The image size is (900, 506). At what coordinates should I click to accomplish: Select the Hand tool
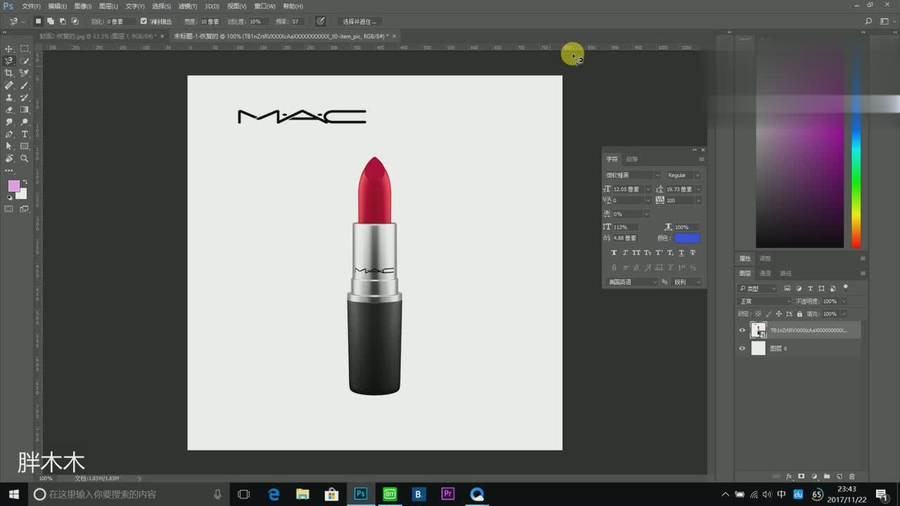9,158
